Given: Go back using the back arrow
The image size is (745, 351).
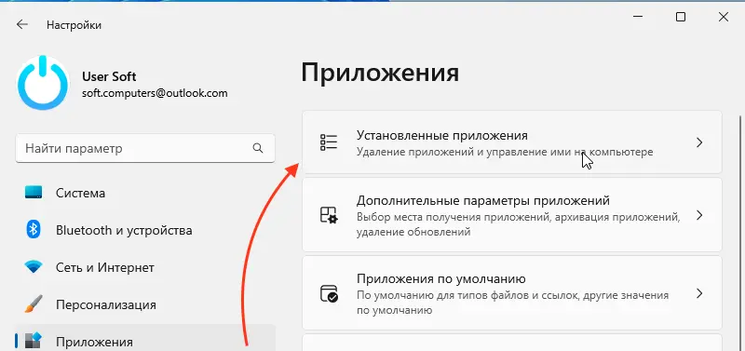Looking at the screenshot, I should coord(21,25).
